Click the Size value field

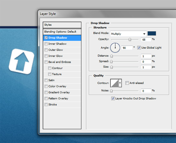tap(146, 67)
